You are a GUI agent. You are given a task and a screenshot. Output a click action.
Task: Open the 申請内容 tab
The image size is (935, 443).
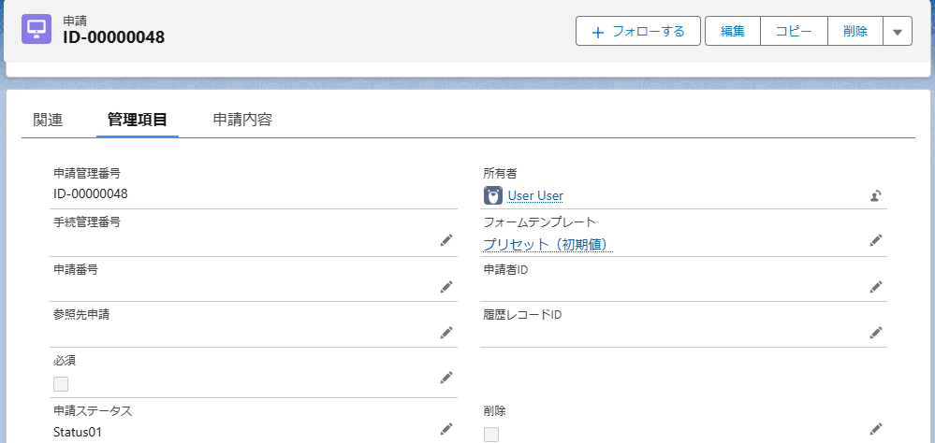242,120
